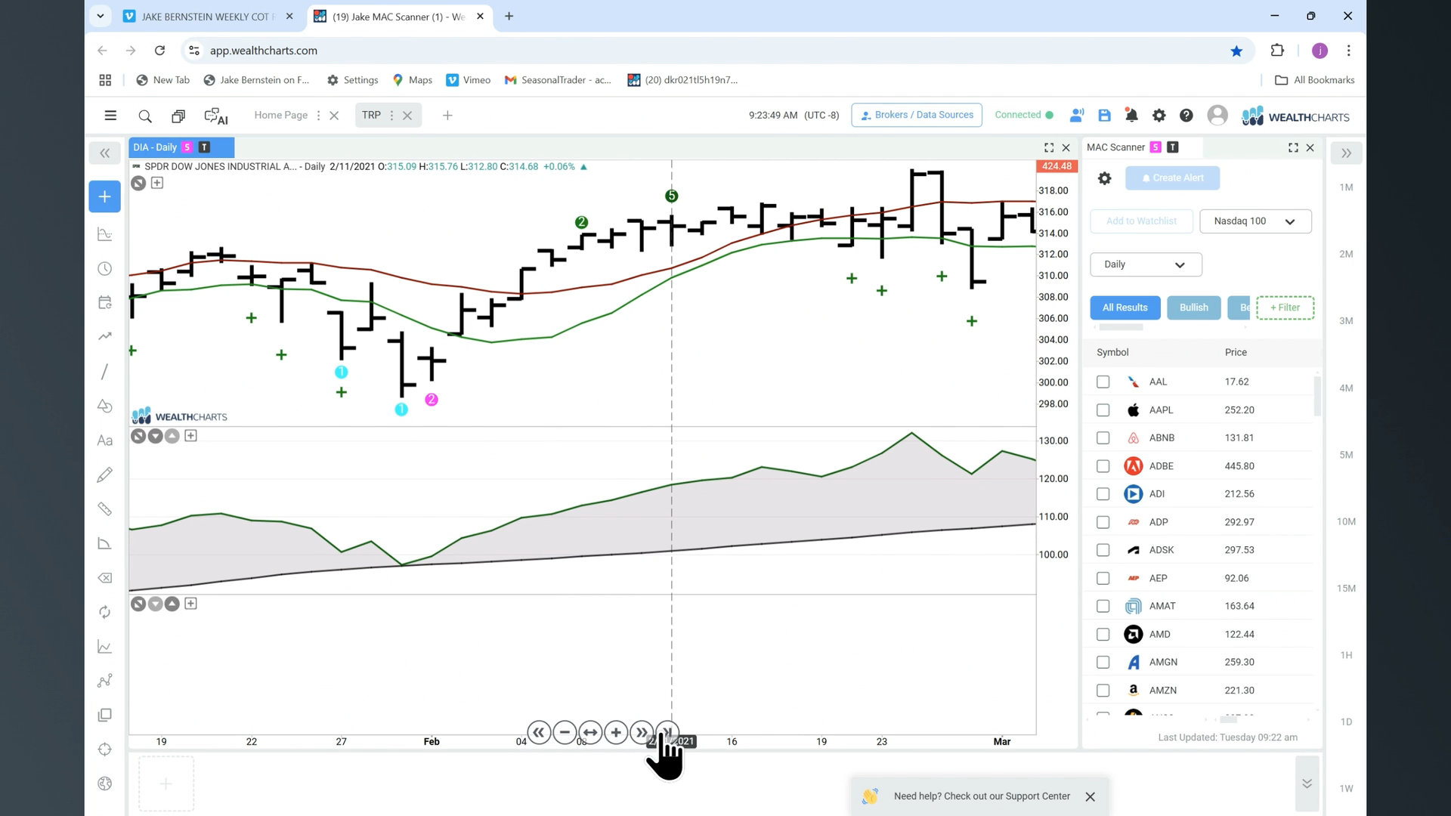
Task: Zoom in chart with plus control
Action: click(616, 732)
